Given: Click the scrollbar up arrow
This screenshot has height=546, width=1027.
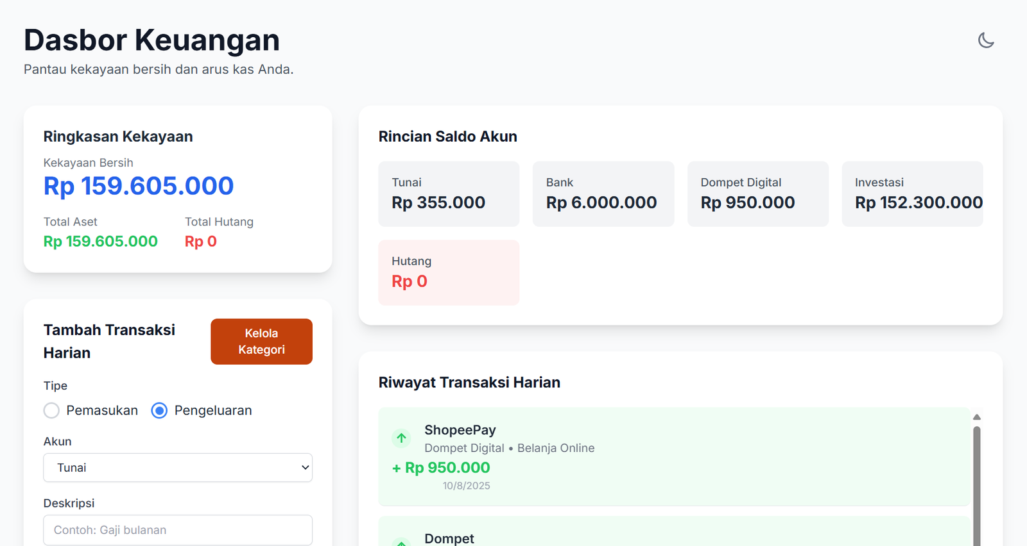Looking at the screenshot, I should [976, 417].
